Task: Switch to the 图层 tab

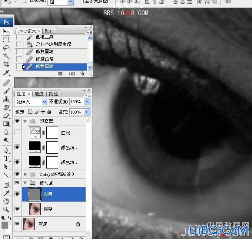Action: (x=23, y=94)
